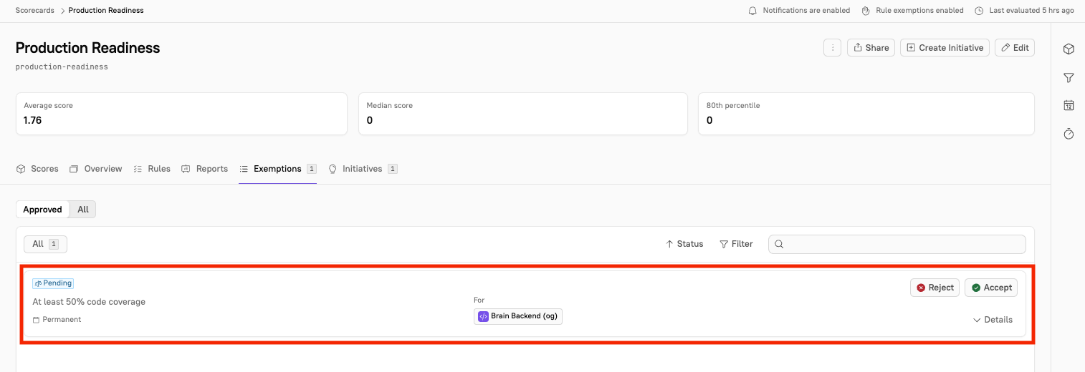Image resolution: width=1085 pixels, height=372 pixels.
Task: Open the Filter options
Action: tap(736, 244)
